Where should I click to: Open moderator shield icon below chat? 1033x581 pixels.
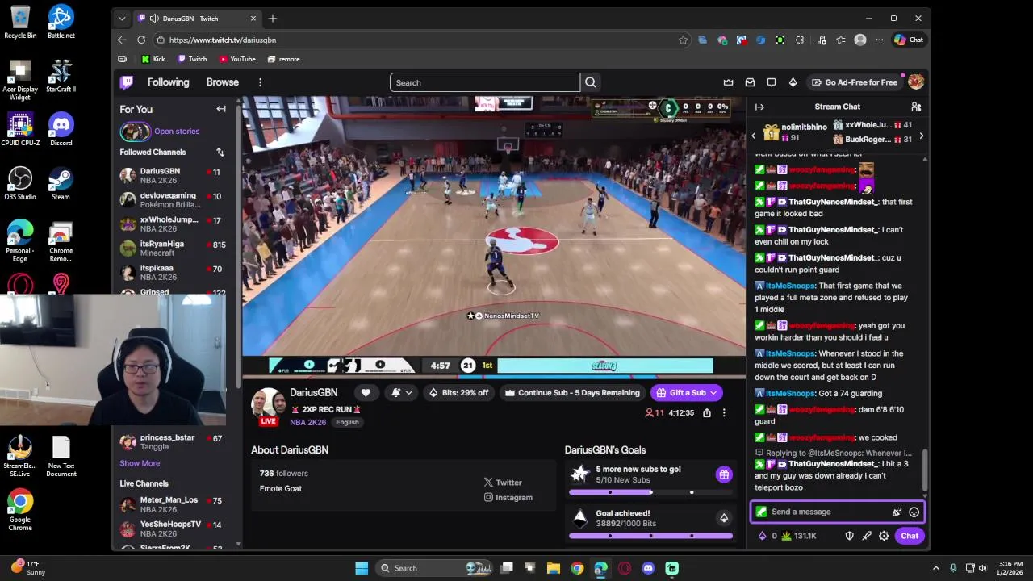(849, 536)
